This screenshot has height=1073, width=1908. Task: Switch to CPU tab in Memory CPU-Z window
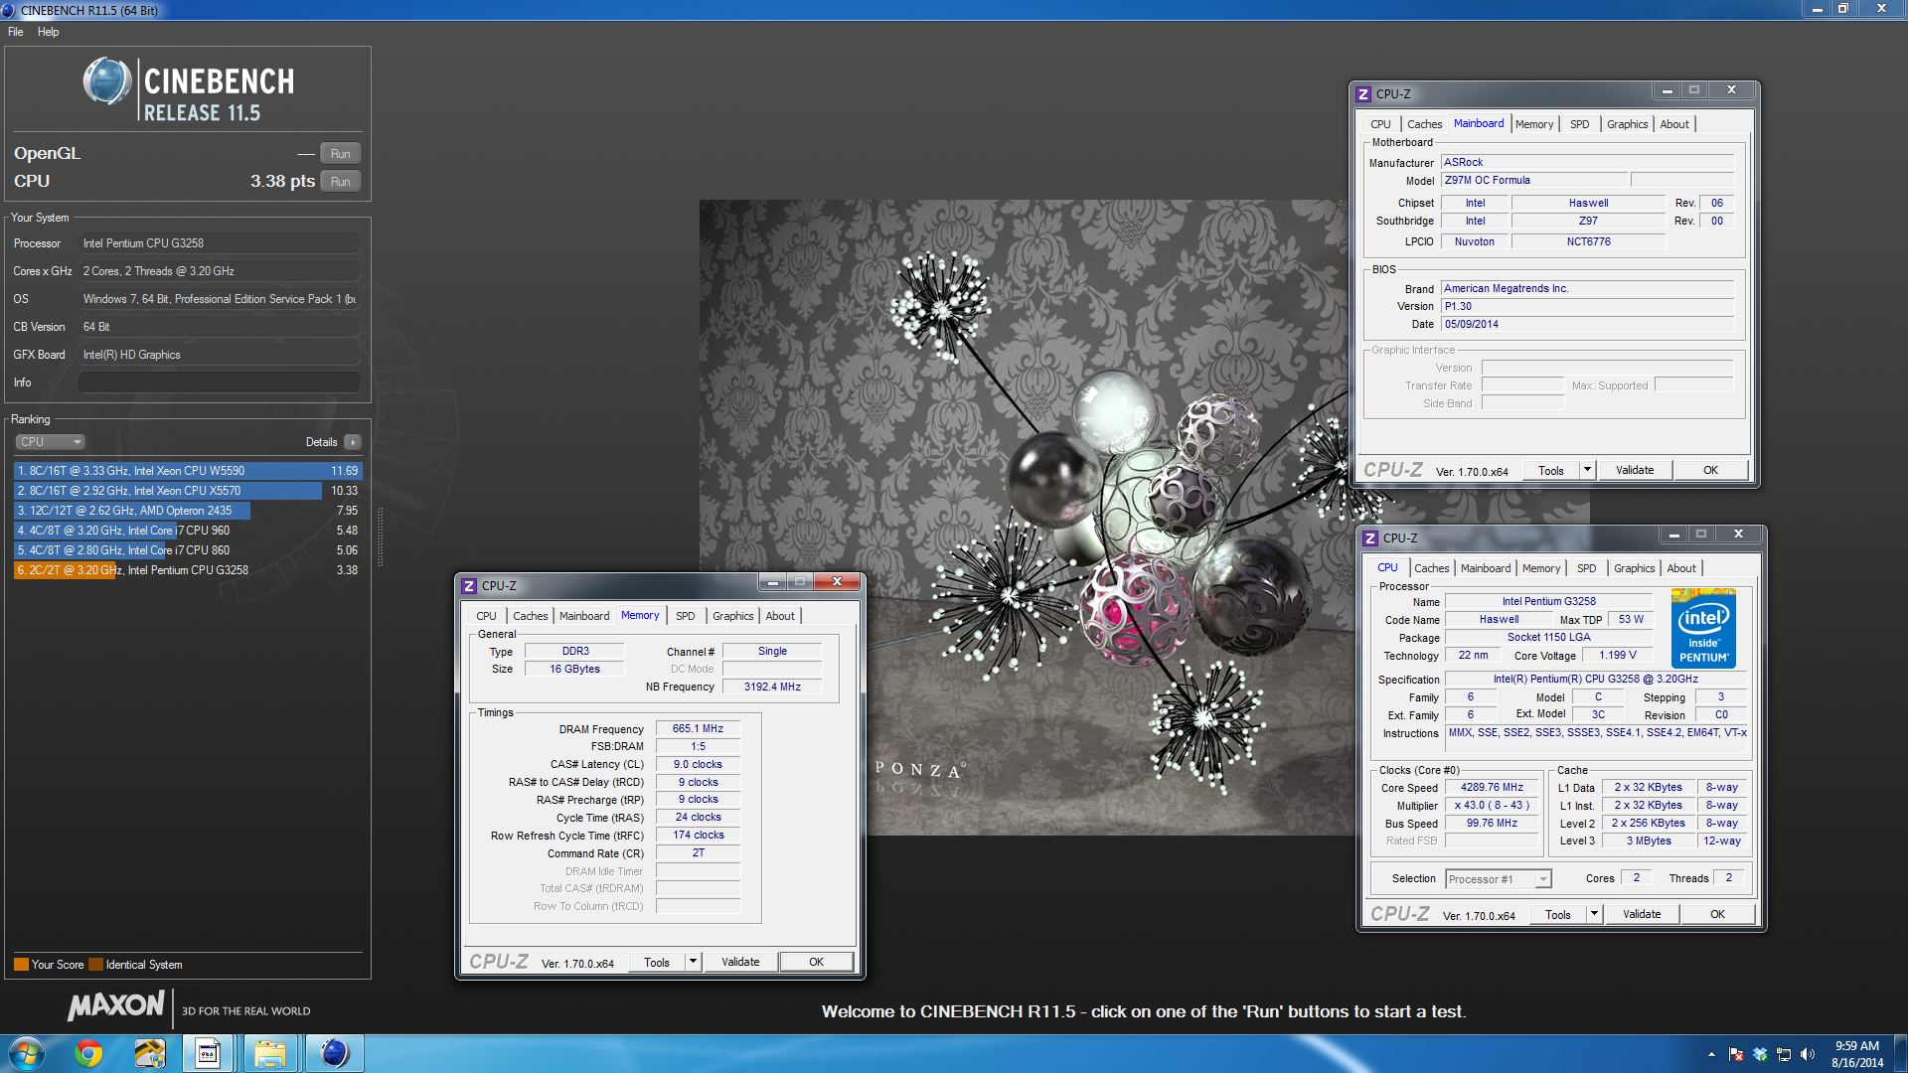[x=486, y=616]
